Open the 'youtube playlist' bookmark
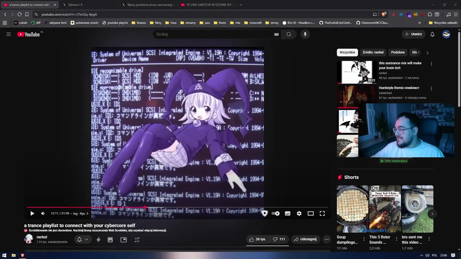This screenshot has width=461, height=259. click(115, 23)
